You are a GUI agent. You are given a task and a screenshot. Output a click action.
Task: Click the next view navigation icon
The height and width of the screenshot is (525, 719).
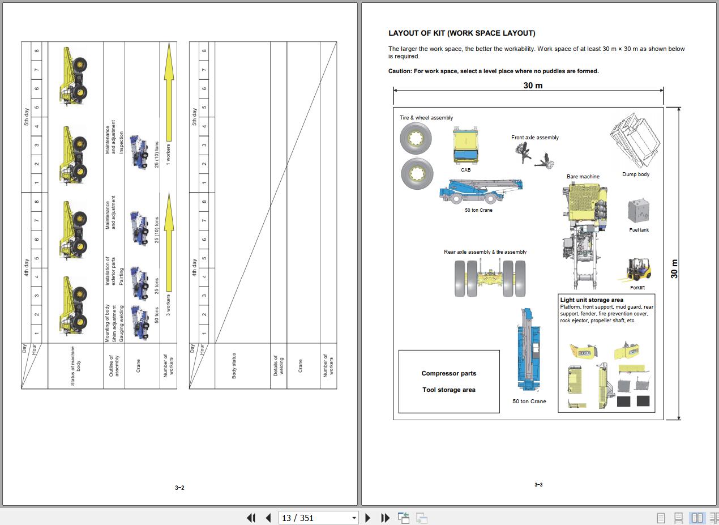[421, 518]
